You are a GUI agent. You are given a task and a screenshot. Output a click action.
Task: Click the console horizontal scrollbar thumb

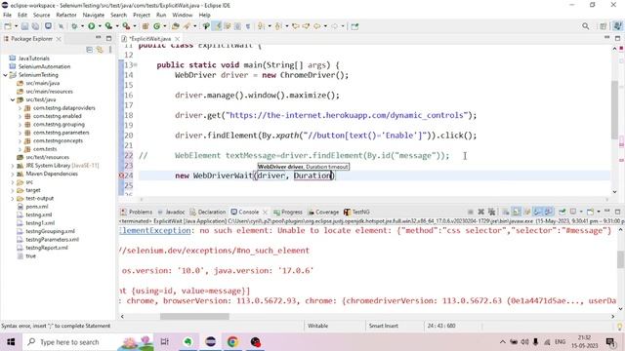(194, 317)
